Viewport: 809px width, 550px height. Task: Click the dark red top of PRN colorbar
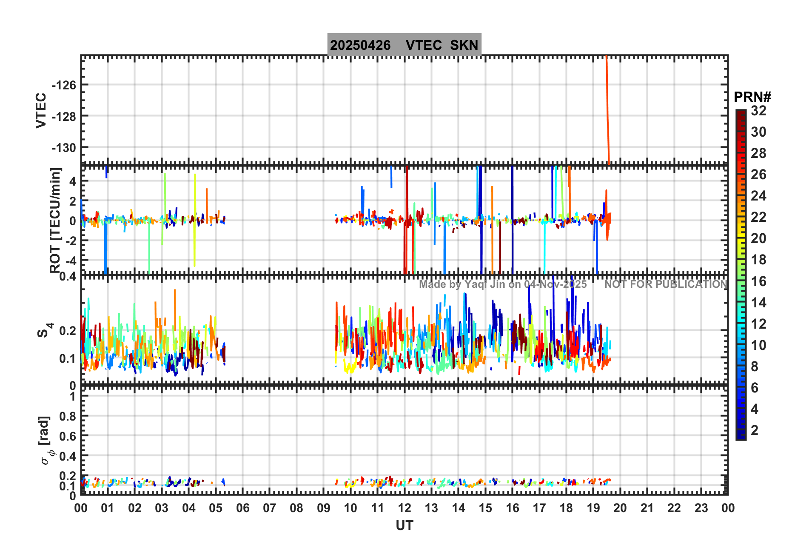pos(741,113)
